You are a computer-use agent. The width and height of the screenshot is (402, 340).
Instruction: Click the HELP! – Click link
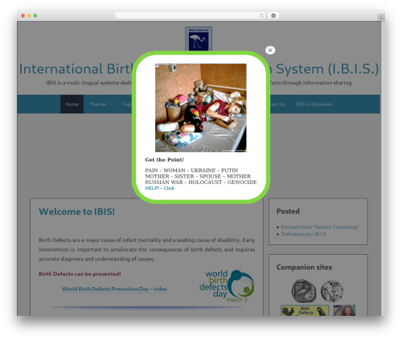[160, 188]
